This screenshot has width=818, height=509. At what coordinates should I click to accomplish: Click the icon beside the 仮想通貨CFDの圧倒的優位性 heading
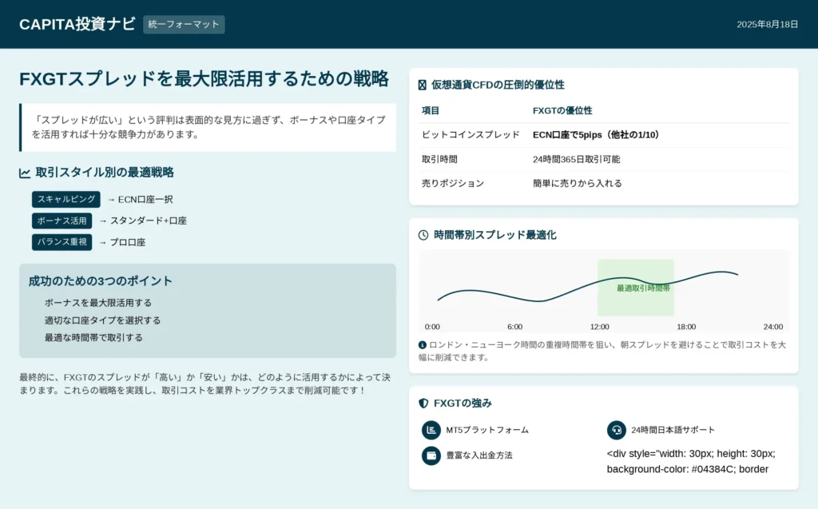(423, 85)
